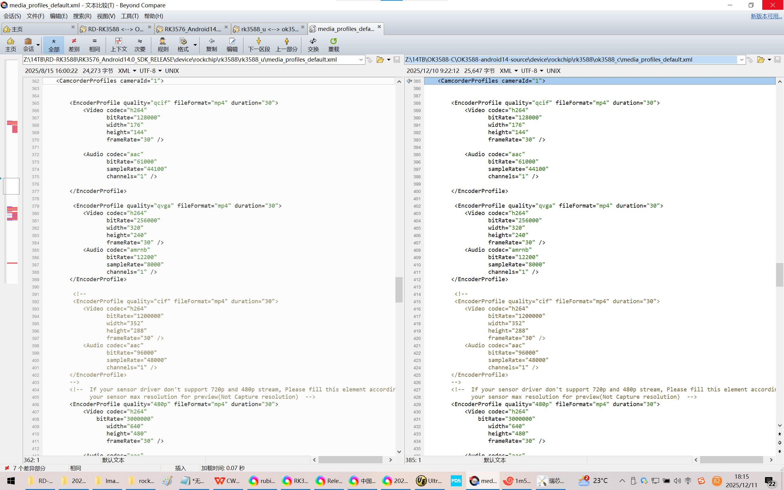
Task: Click the Swap (交换) sides icon
Action: pyautogui.click(x=313, y=41)
